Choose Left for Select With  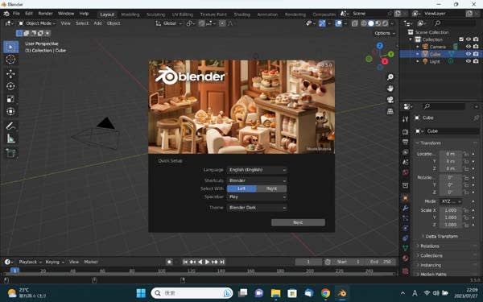coord(242,188)
